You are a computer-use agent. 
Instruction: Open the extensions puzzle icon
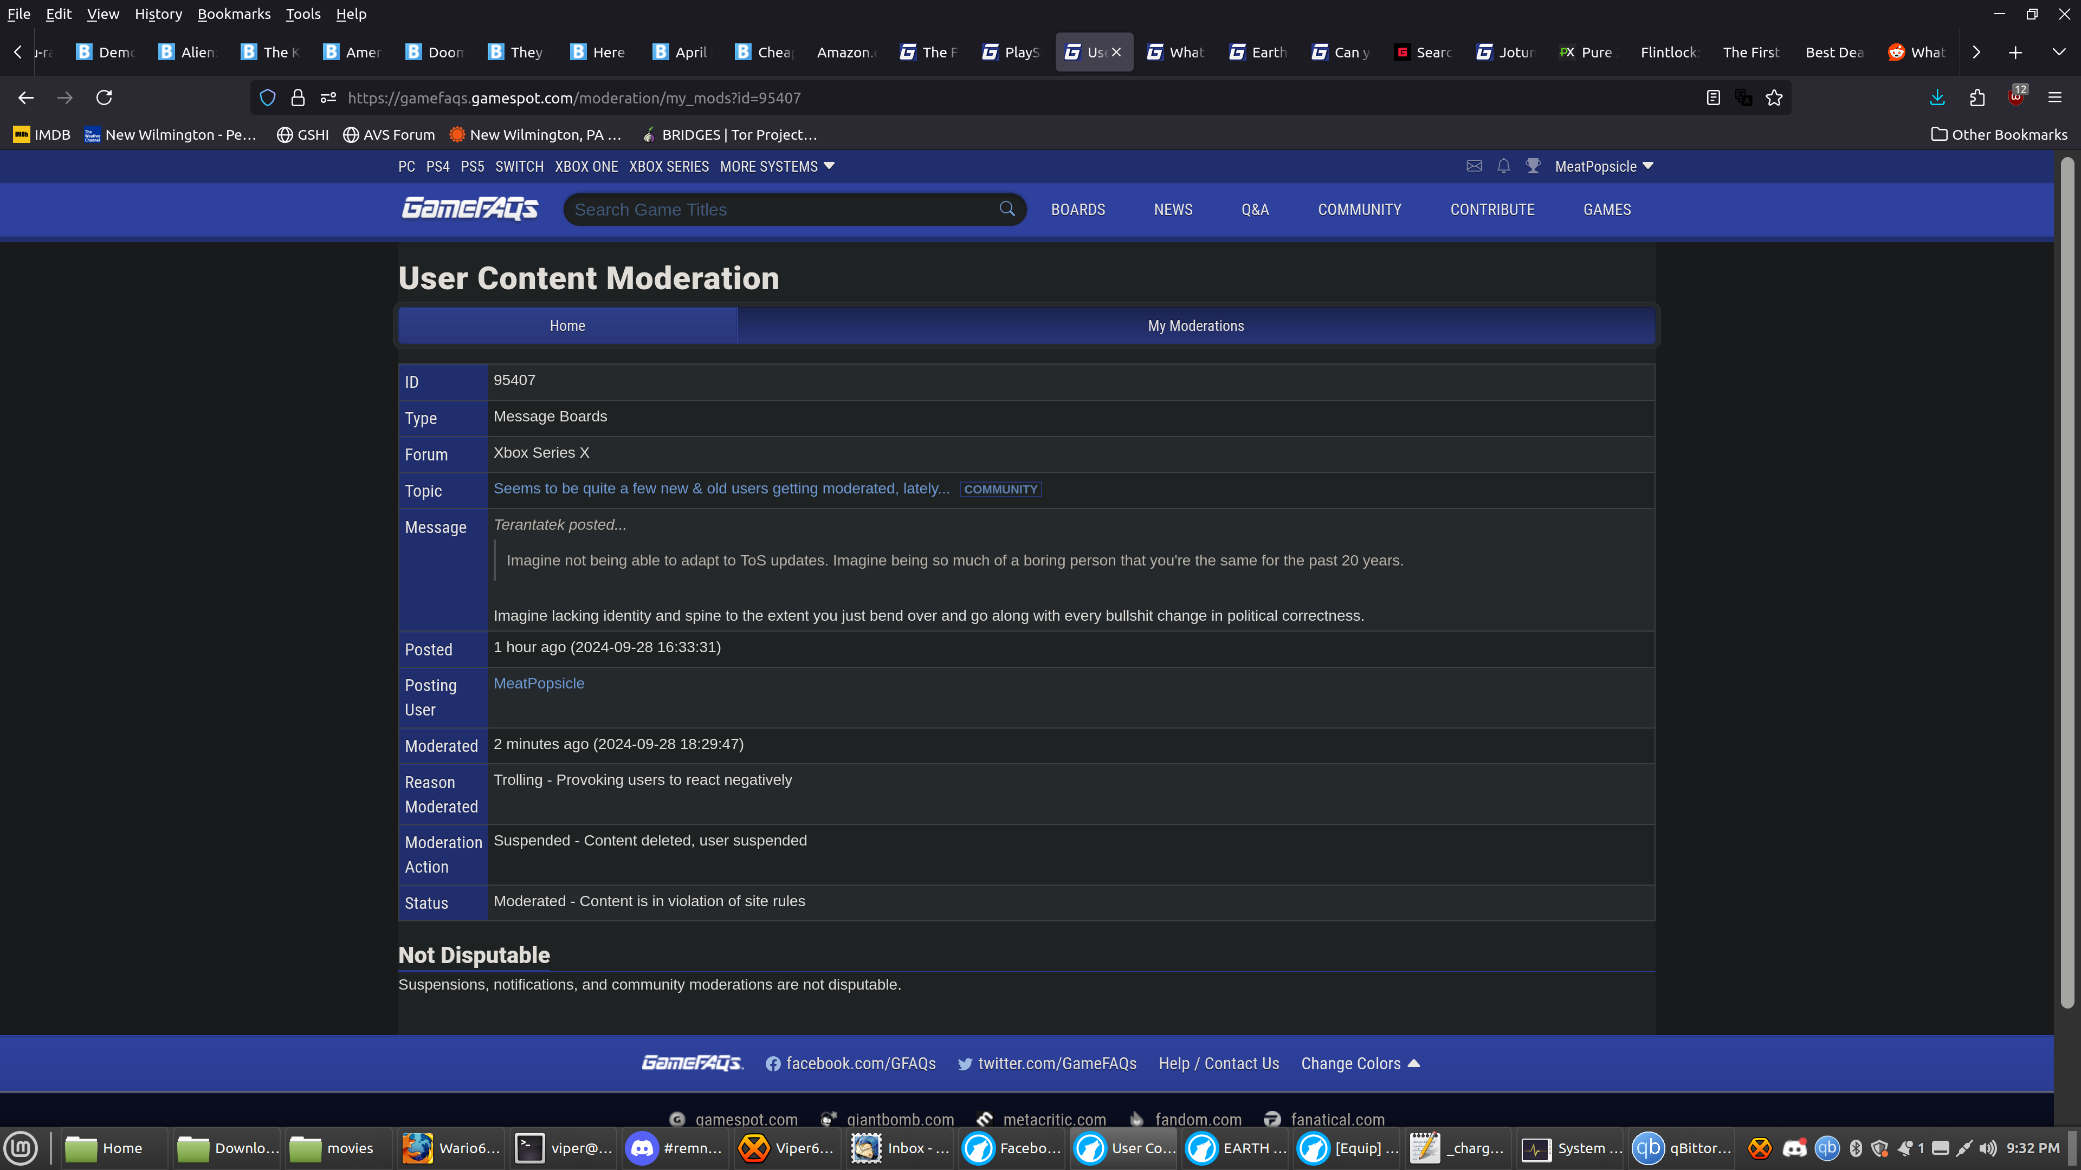pyautogui.click(x=1977, y=97)
